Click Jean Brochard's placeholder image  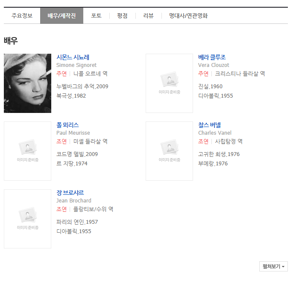click(x=27, y=219)
